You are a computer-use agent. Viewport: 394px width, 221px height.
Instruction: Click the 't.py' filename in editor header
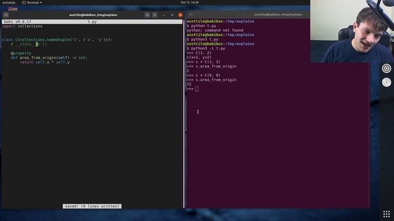tap(92, 22)
